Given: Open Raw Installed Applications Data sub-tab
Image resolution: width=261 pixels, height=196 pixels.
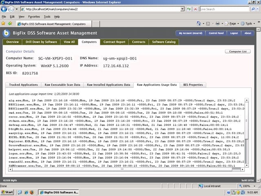Looking at the screenshot, I should (108, 85).
